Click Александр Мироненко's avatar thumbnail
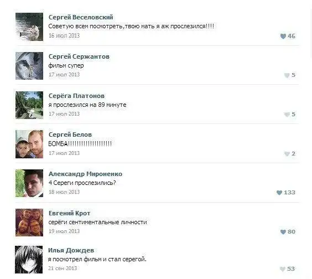Viewport: 312px width, 279px height. point(29,183)
